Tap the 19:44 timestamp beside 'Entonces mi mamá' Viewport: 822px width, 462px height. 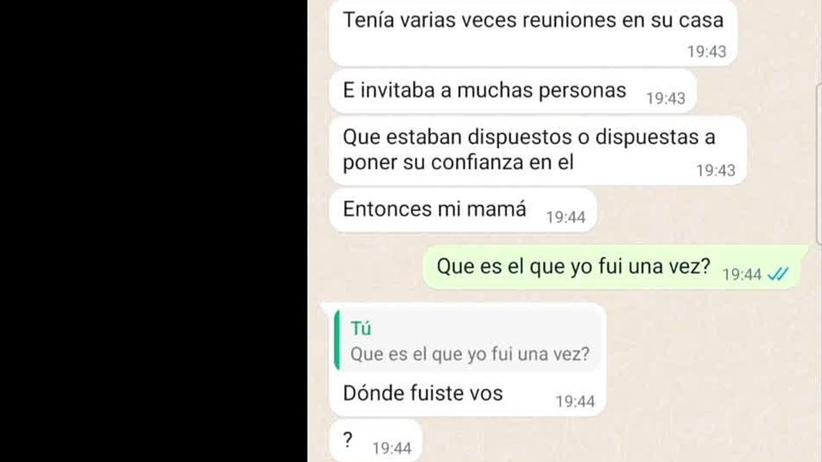coord(566,218)
